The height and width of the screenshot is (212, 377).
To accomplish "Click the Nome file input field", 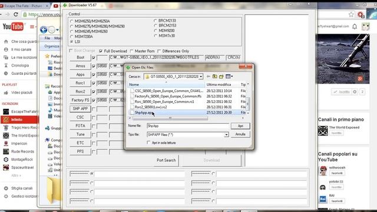I will tap(188, 126).
